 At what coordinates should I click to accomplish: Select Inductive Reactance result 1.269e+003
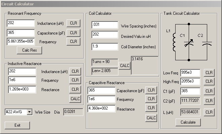click(22, 89)
